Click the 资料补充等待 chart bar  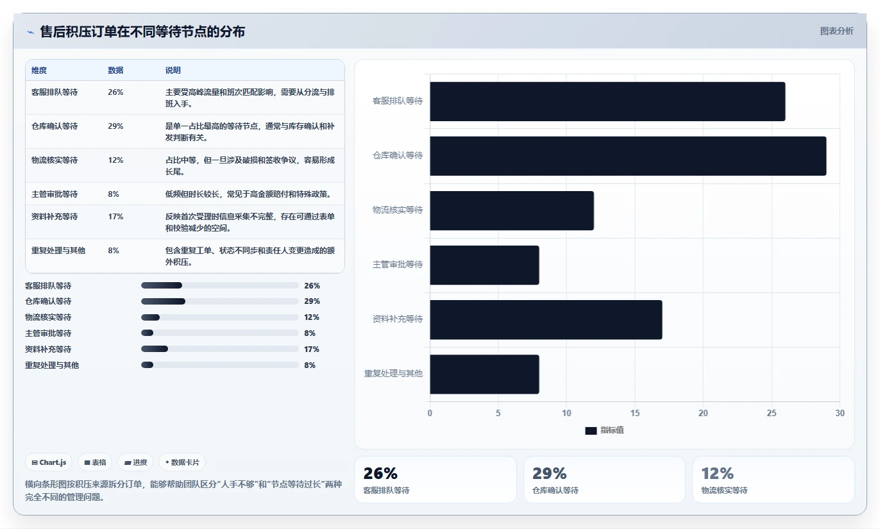pos(546,319)
